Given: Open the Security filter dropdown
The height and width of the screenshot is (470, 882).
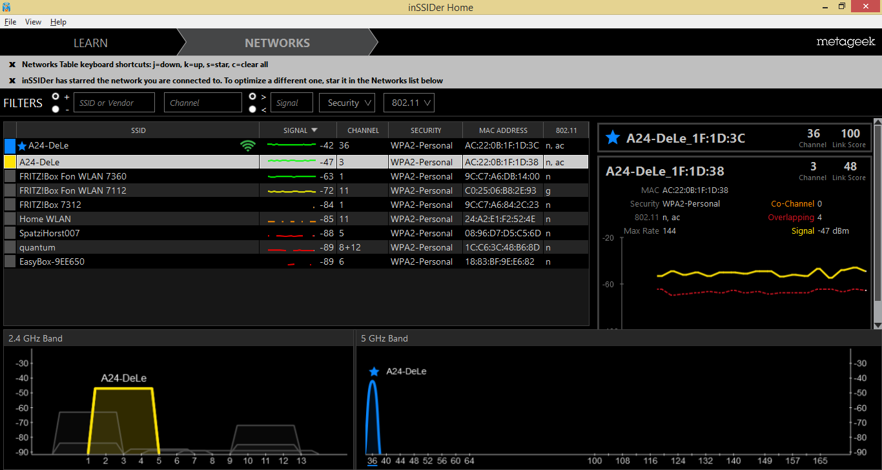Looking at the screenshot, I should [x=347, y=103].
